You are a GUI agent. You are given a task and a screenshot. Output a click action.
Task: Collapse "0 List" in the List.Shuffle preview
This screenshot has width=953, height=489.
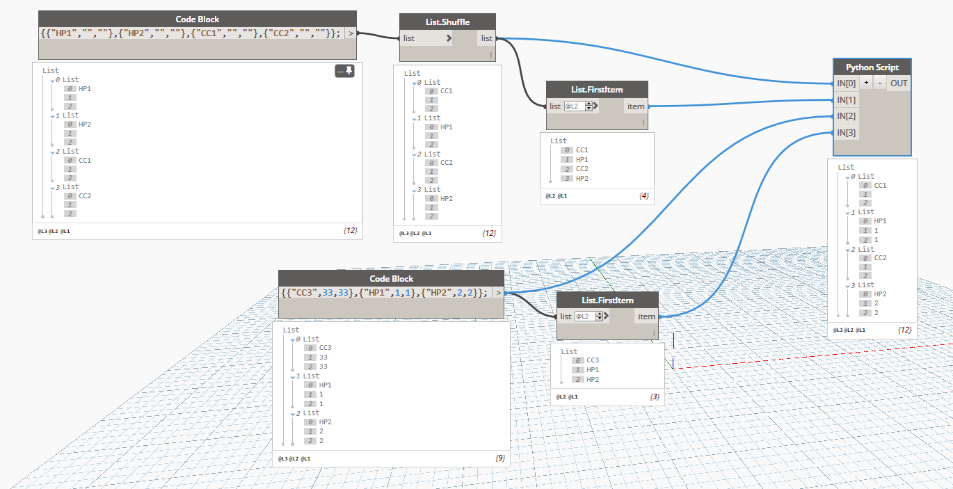tap(413, 83)
